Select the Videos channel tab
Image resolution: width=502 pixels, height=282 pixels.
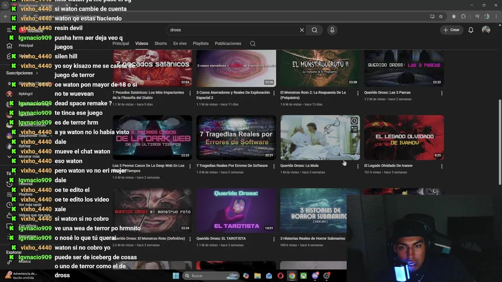[x=142, y=43]
